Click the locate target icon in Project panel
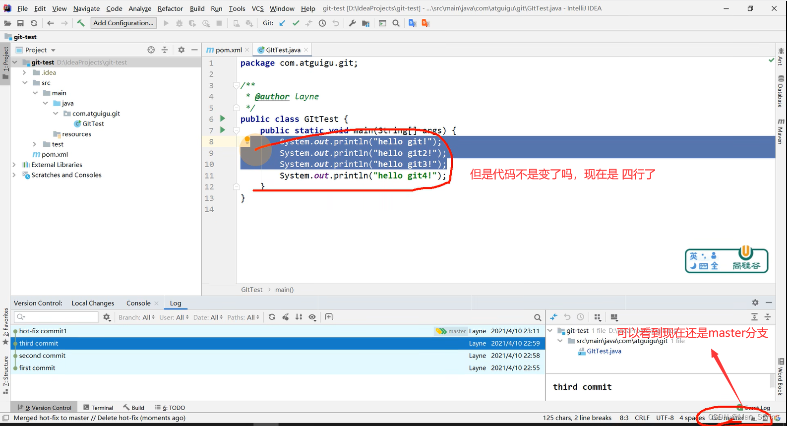Screen dimensions: 787x426 point(151,50)
